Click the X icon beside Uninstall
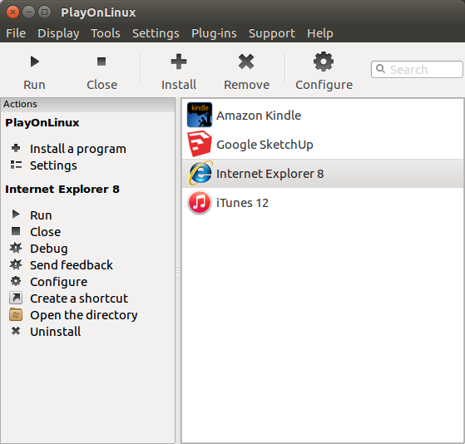This screenshot has height=444, width=465. tap(16, 331)
